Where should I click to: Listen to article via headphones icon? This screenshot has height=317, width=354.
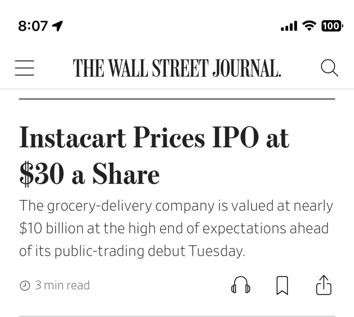tap(241, 285)
